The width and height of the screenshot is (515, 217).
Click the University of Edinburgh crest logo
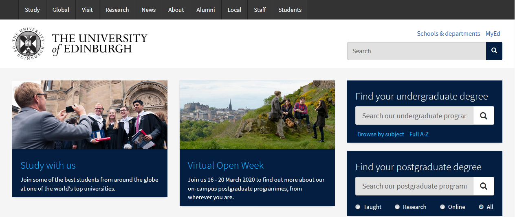[28, 44]
